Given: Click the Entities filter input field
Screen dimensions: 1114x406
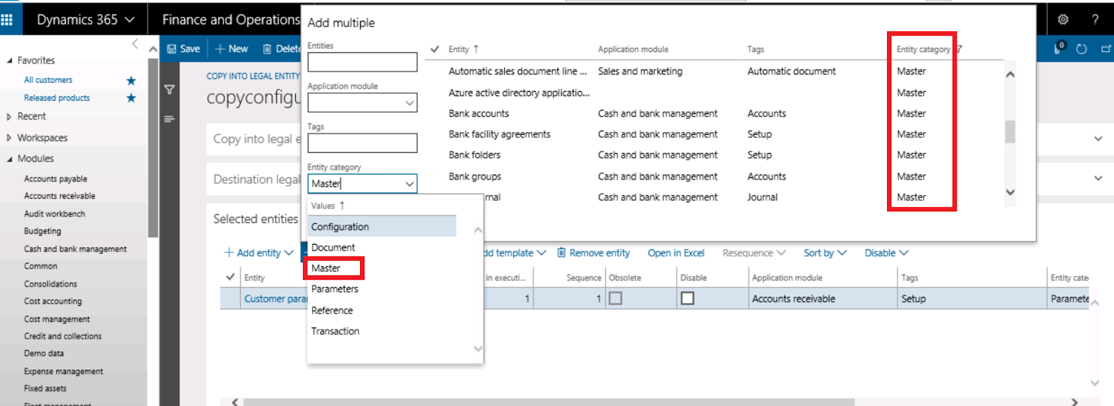Looking at the screenshot, I should (362, 62).
